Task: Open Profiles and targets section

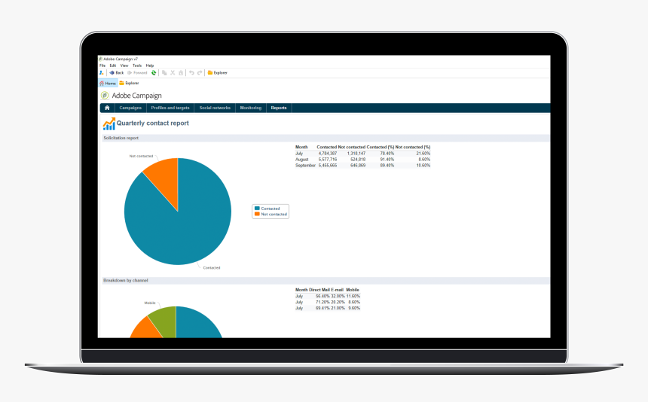Action: [170, 108]
